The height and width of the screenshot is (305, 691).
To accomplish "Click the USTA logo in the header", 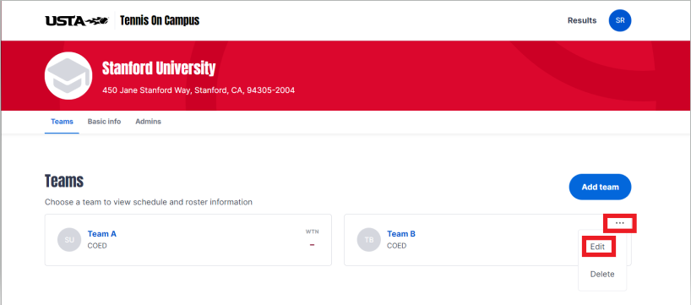I will click(x=76, y=21).
